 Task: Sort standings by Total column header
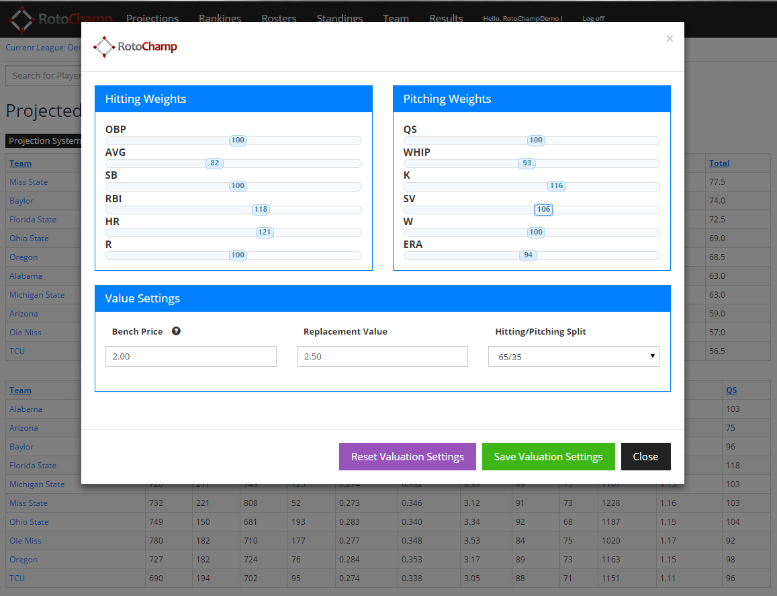coord(719,163)
